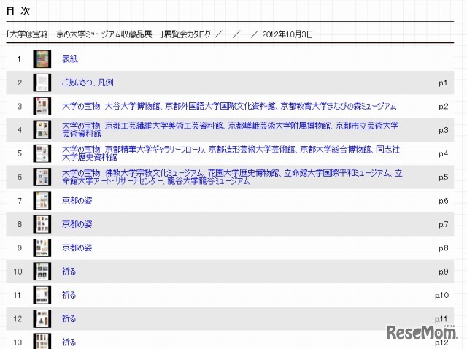The width and height of the screenshot is (467, 349).
Task: Click the p.1 page number
Action: 443,83
